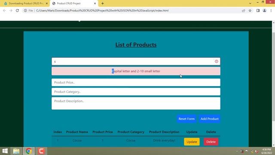The width and height of the screenshot is (275, 155).
Task: Open the Windows Start menu
Action: point(5,151)
